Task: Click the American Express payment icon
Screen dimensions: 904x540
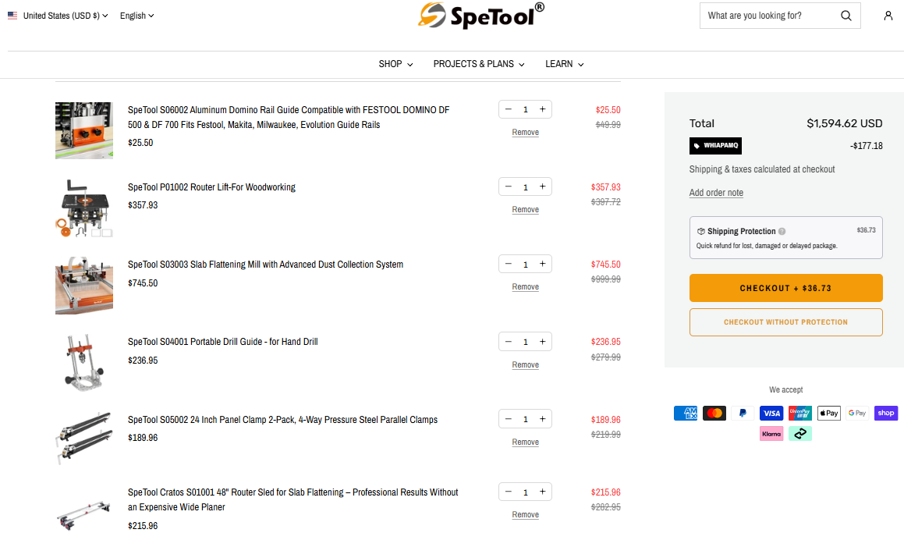Action: pyautogui.click(x=686, y=413)
